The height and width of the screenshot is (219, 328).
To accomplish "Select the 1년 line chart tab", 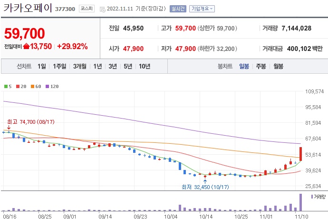I will pyautogui.click(x=97, y=67).
